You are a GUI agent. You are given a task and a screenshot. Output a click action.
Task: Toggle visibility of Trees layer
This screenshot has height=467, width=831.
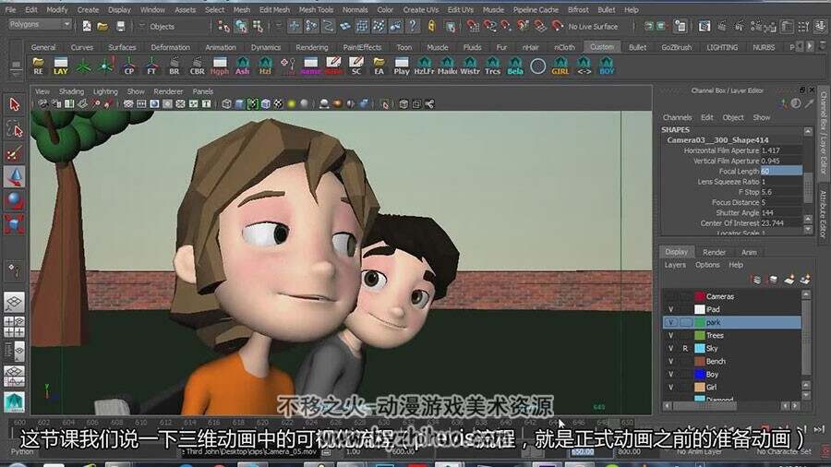(x=671, y=335)
